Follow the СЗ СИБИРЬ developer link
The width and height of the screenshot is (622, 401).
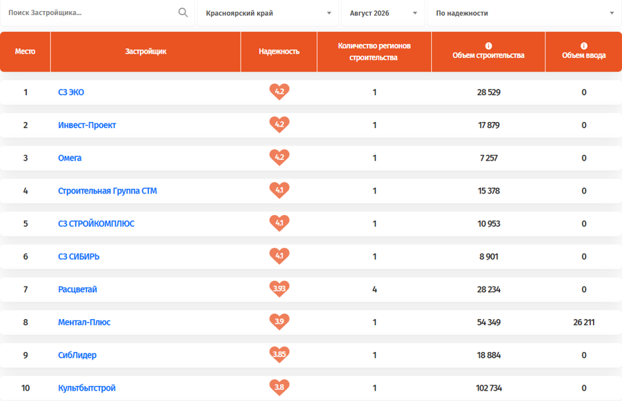(79, 257)
